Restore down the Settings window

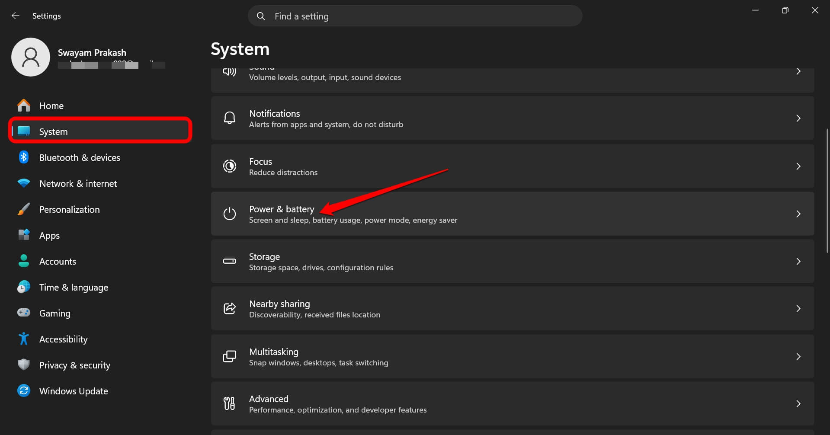(785, 10)
